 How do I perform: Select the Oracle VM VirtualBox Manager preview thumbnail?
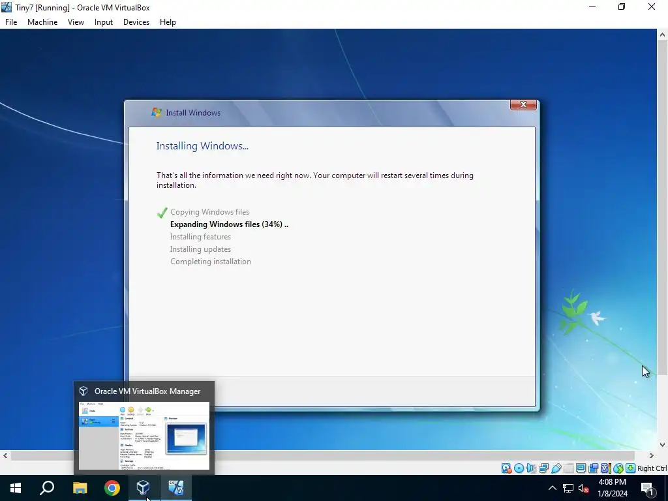(x=144, y=435)
